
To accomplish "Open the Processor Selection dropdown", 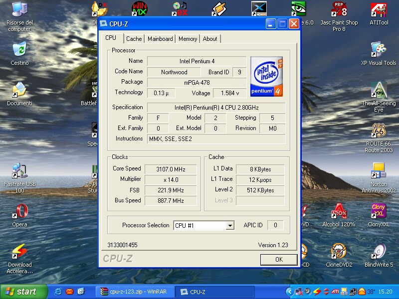I will [x=230, y=226].
